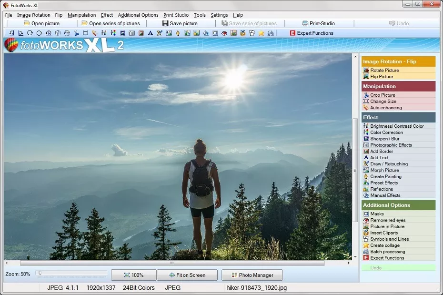Open the Effect menu
This screenshot has height=295, width=443.
[107, 15]
